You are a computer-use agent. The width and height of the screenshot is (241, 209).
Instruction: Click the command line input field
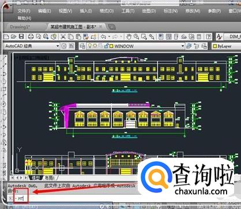(x=123, y=199)
